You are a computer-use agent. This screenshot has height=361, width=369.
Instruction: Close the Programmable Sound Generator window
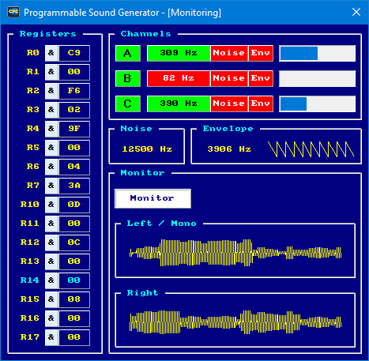(356, 12)
